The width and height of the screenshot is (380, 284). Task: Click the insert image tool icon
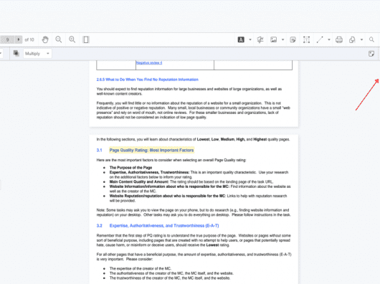(x=274, y=39)
